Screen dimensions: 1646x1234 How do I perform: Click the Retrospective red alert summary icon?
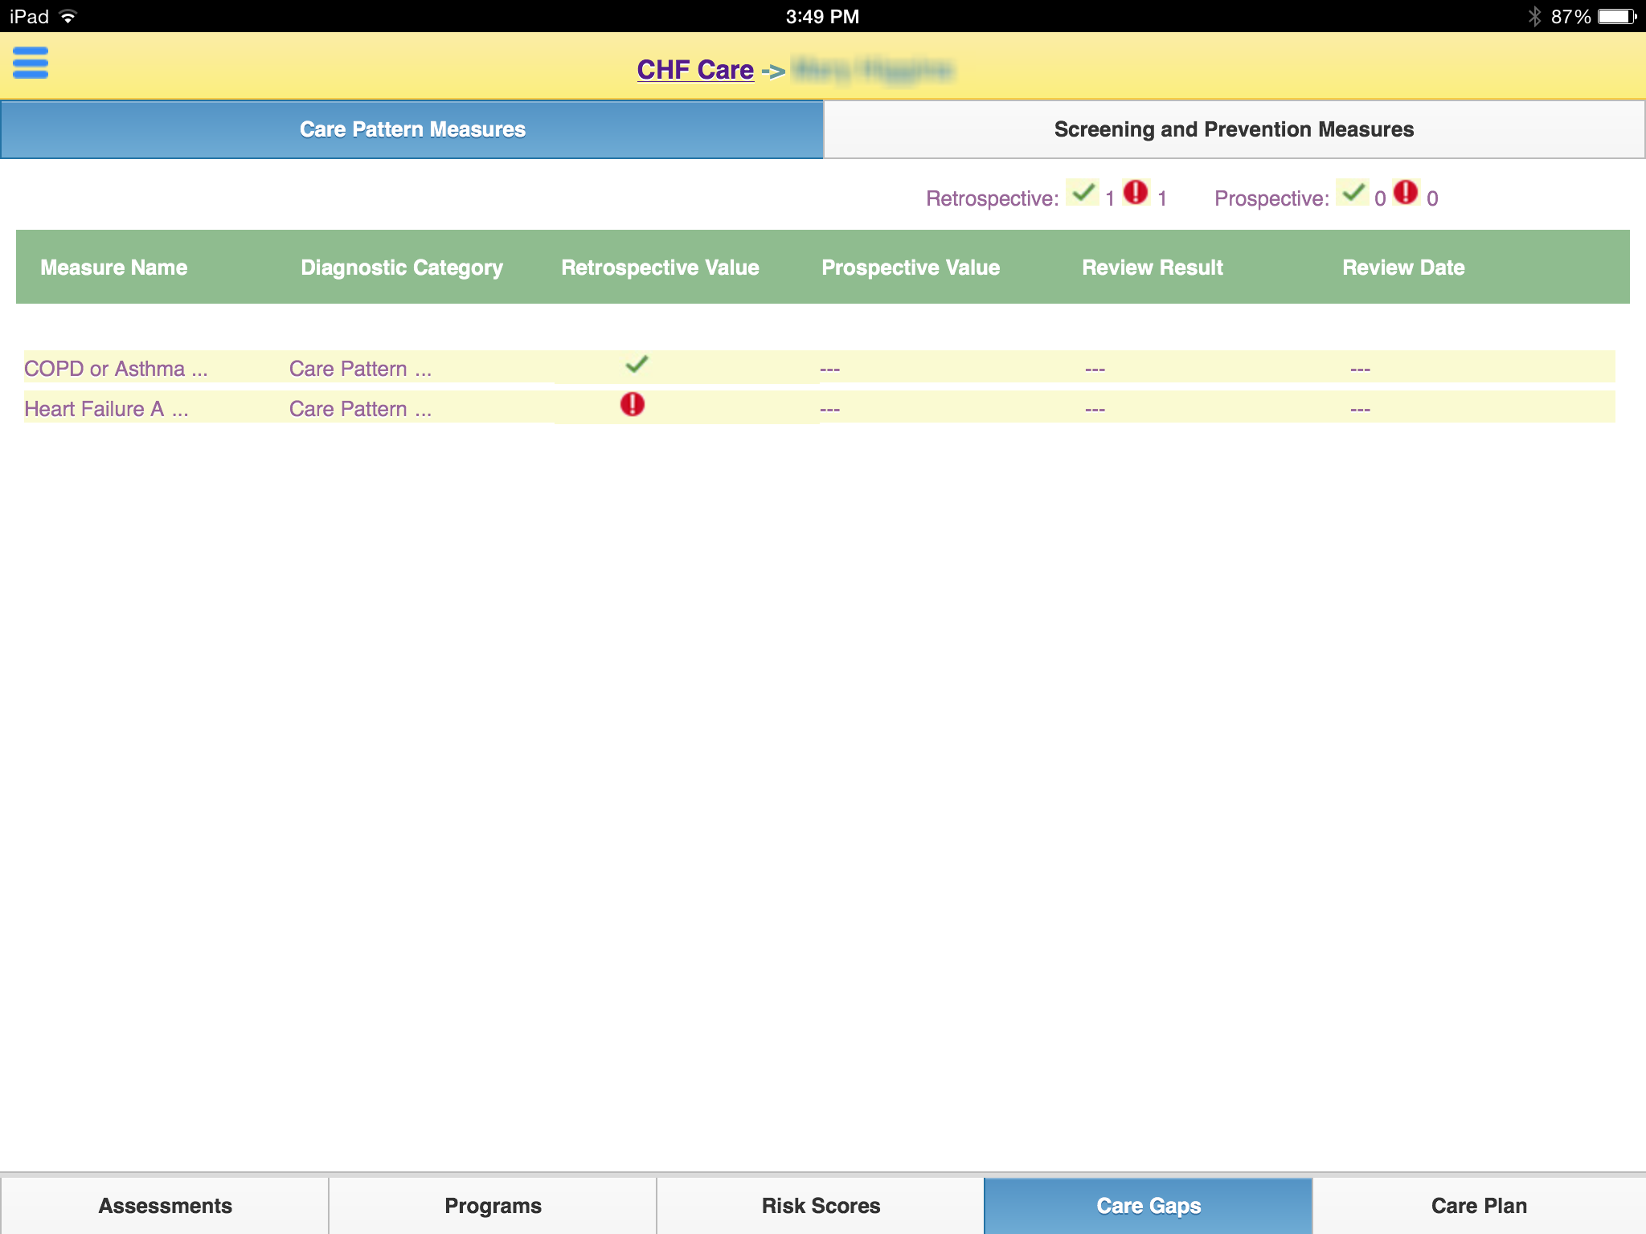pos(1136,193)
